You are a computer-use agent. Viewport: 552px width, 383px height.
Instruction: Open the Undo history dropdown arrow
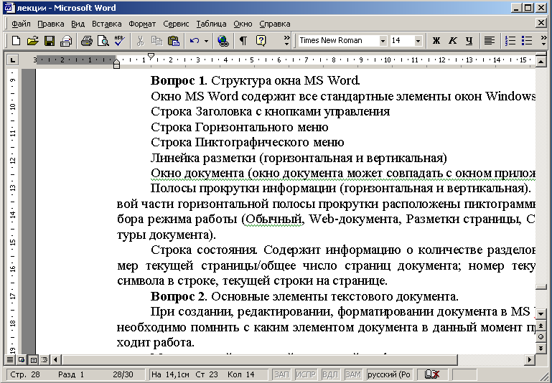206,41
